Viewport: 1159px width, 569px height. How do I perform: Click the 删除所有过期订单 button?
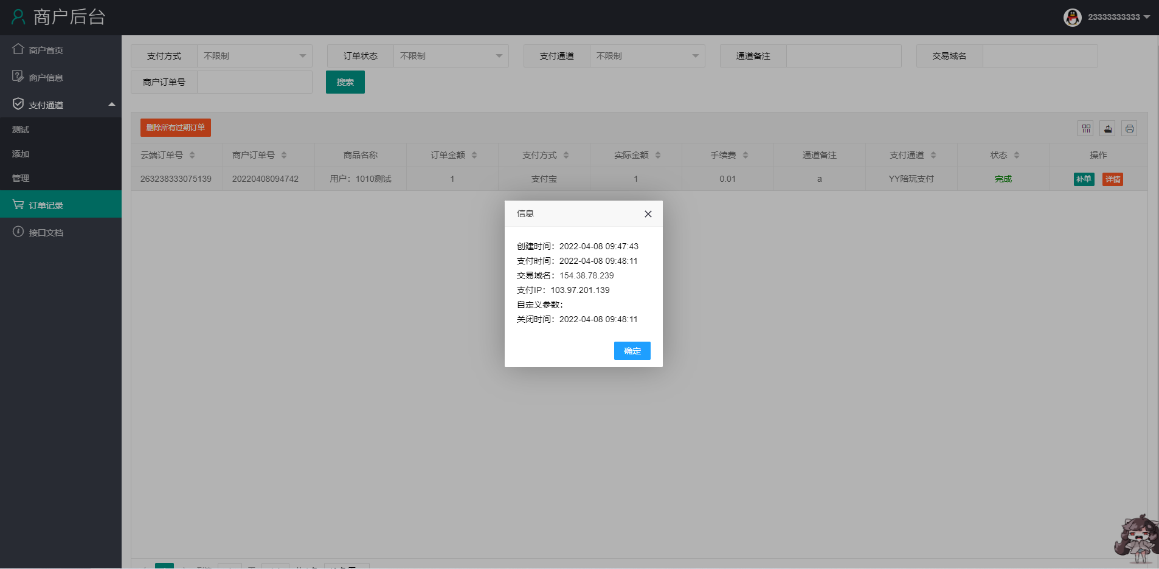[x=176, y=128]
